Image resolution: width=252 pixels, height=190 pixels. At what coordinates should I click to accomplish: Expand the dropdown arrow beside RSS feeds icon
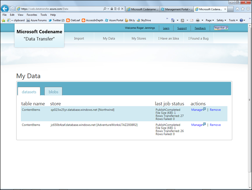[x=187, y=20]
